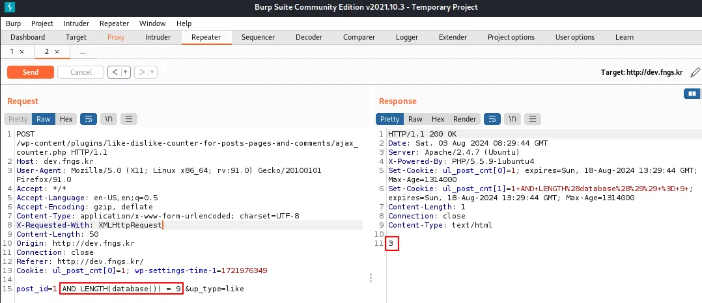
Task: Select Hex view in Response panel
Action: pyautogui.click(x=438, y=119)
